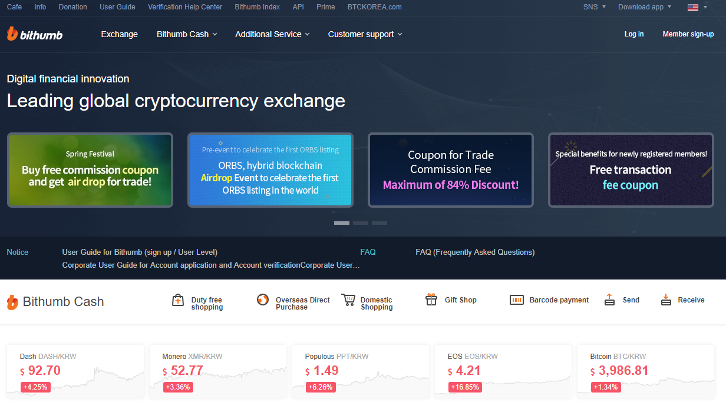Image resolution: width=726 pixels, height=409 pixels.
Task: Open Cafe in the top bar
Action: [14, 7]
